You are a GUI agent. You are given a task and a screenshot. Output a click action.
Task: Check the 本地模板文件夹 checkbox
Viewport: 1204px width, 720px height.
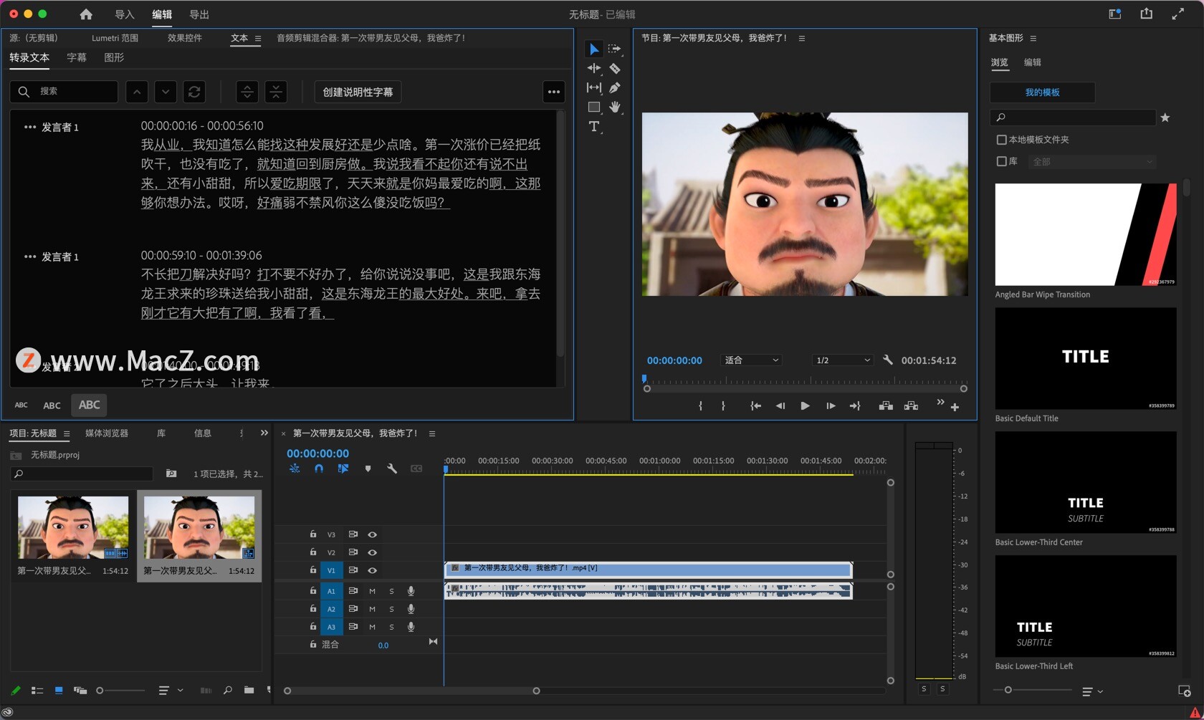[1001, 140]
